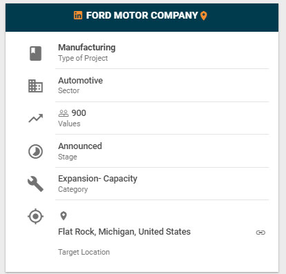This screenshot has width=286, height=274.
Task: Open the chain link icon next to location
Action: (x=260, y=233)
